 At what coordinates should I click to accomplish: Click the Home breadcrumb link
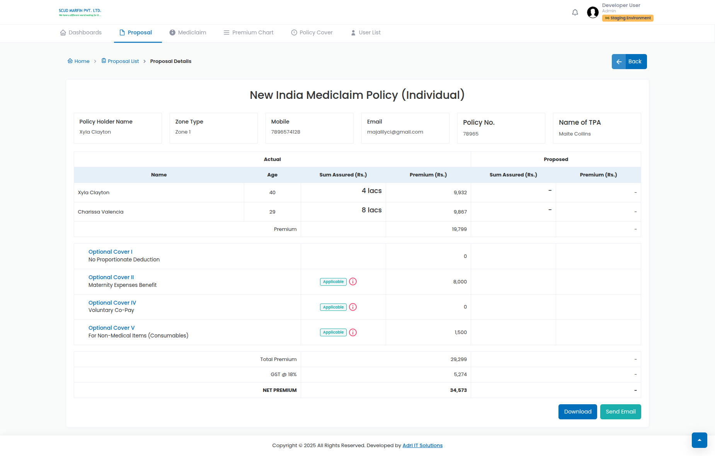click(x=78, y=61)
